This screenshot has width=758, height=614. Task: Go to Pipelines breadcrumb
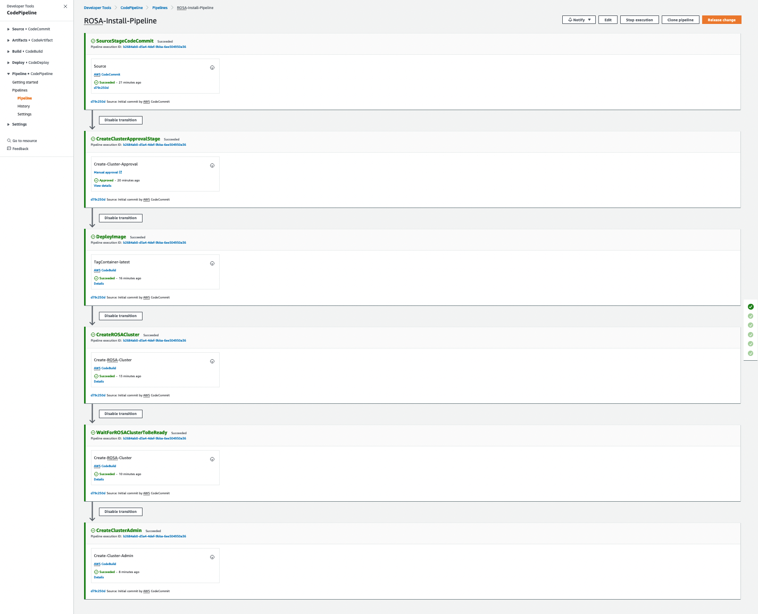(160, 8)
